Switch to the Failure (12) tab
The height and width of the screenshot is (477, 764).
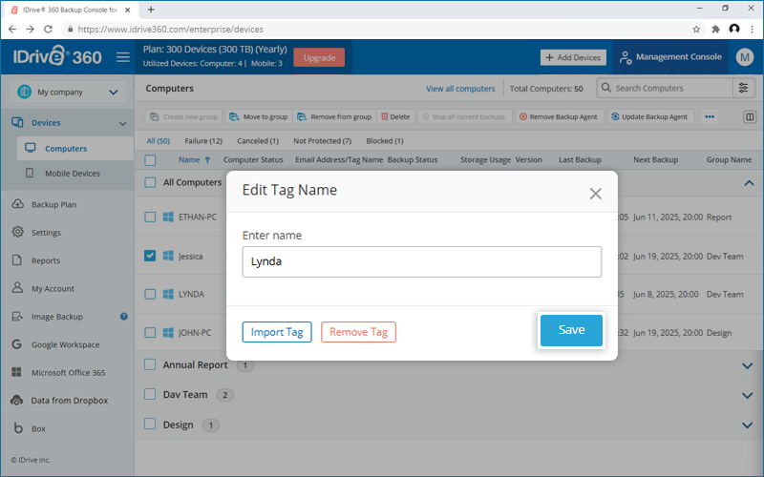[203, 141]
